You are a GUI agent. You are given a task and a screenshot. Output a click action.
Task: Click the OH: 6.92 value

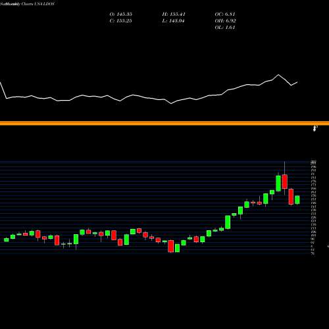(x=225, y=21)
